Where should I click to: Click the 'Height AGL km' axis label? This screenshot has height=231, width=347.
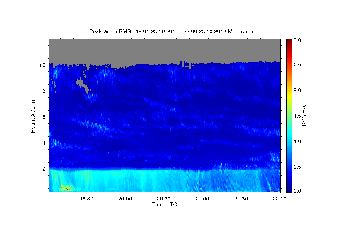[33, 115]
